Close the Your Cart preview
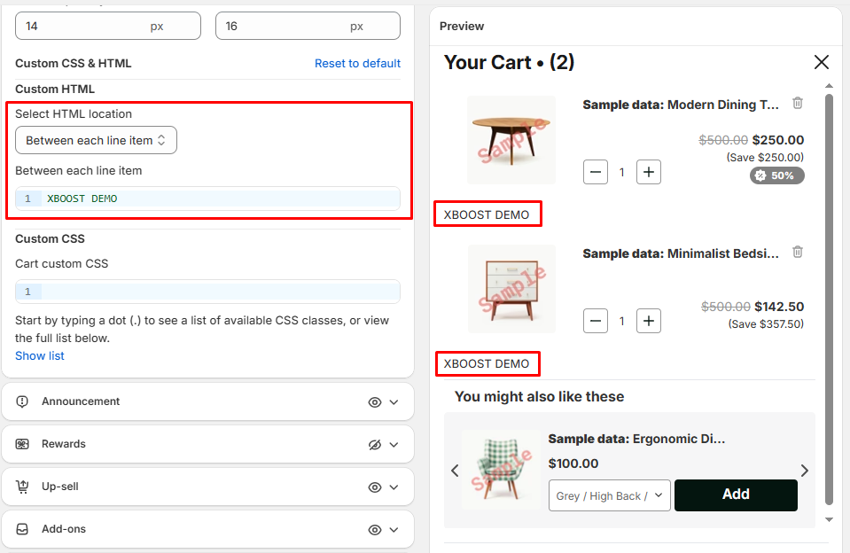850x553 pixels. pyautogui.click(x=822, y=62)
